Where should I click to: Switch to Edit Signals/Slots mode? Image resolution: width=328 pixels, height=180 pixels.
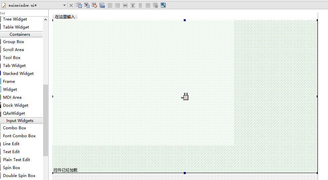87,5
